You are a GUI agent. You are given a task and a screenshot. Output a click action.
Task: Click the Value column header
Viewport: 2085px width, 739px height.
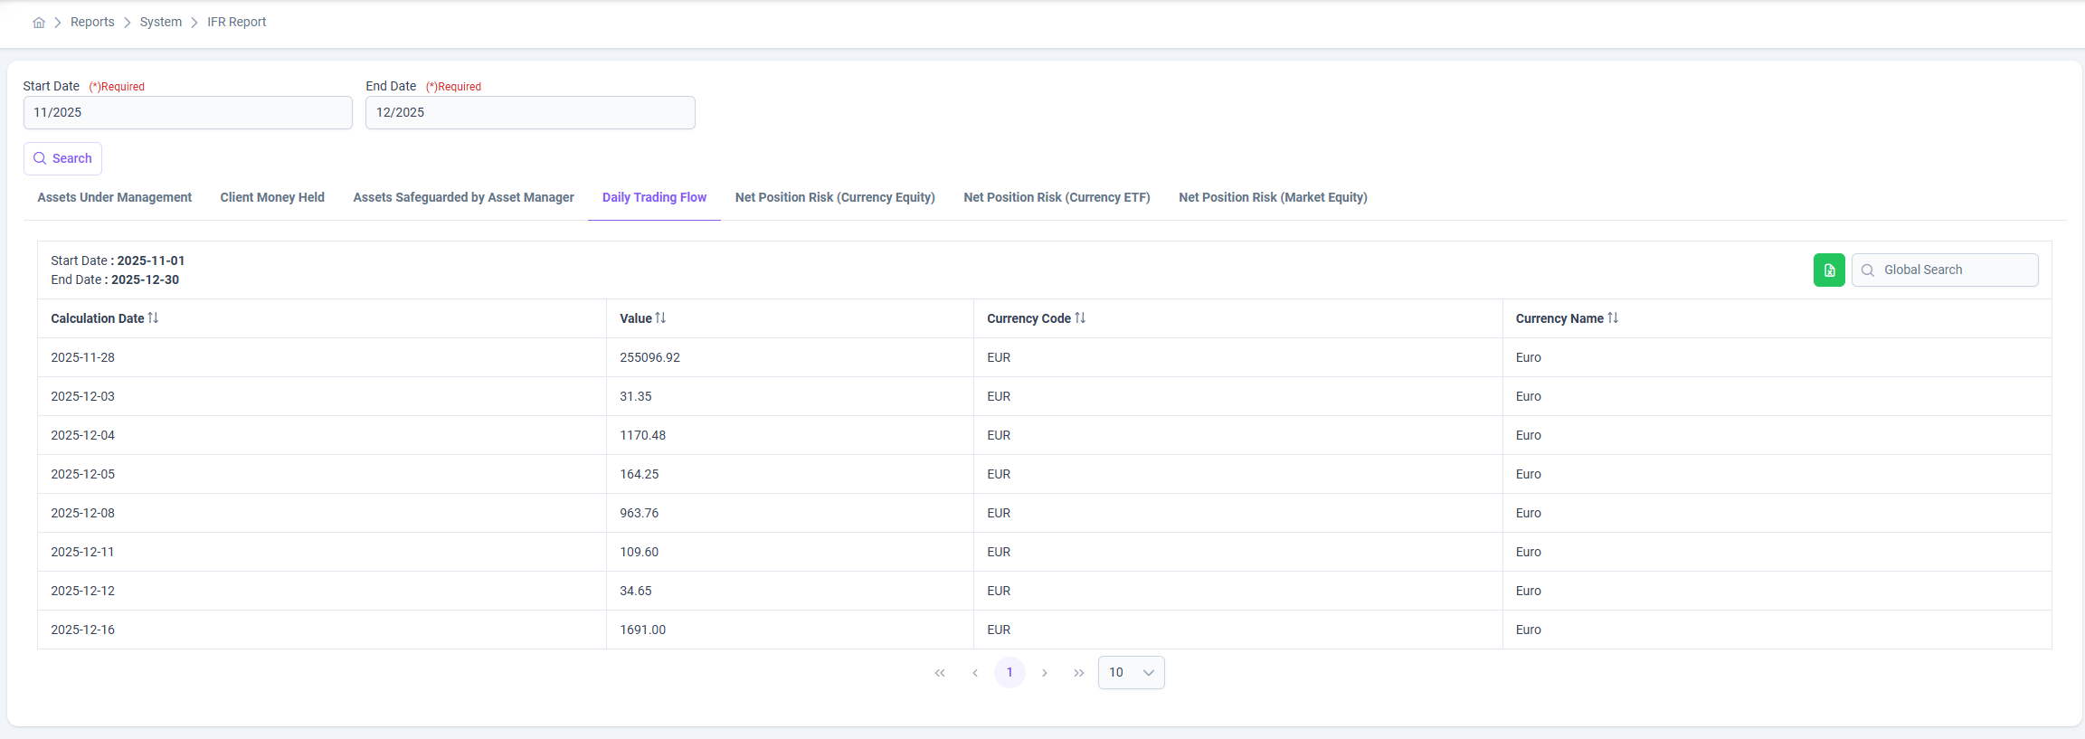(790, 318)
